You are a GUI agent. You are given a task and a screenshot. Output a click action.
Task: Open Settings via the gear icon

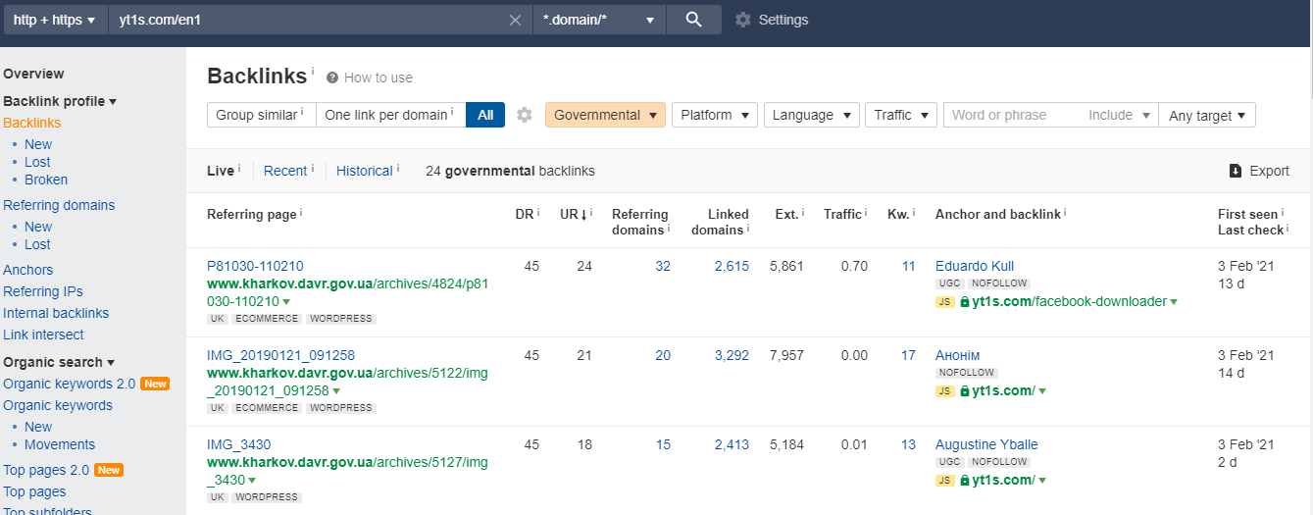[x=743, y=20]
